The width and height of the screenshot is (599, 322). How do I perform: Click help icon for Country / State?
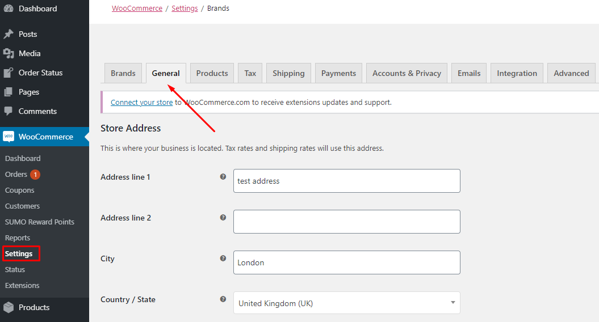223,299
